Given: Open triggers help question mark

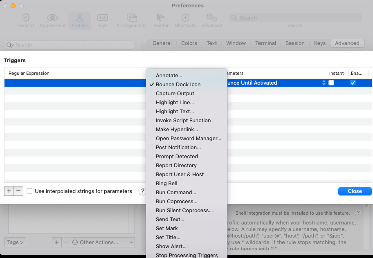Looking at the screenshot, I should (x=142, y=191).
